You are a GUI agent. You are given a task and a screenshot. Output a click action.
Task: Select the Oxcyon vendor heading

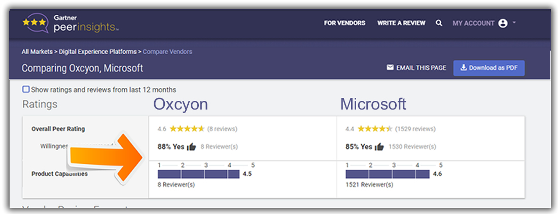pyautogui.click(x=181, y=104)
